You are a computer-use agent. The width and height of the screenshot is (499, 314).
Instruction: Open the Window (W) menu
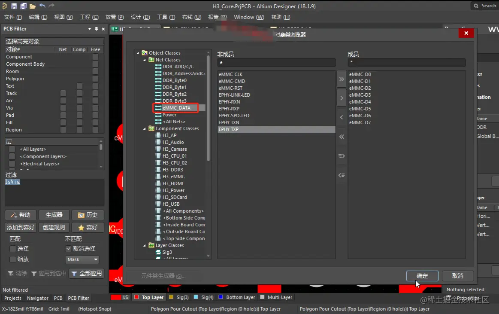(249, 17)
